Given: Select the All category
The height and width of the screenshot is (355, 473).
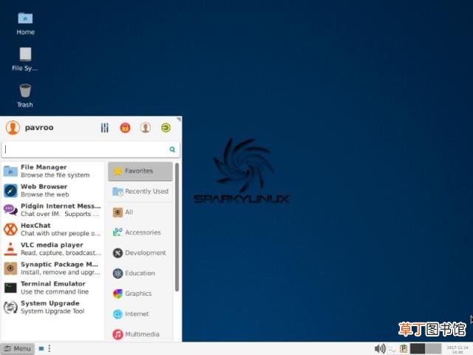Looking at the screenshot, I should pos(140,212).
